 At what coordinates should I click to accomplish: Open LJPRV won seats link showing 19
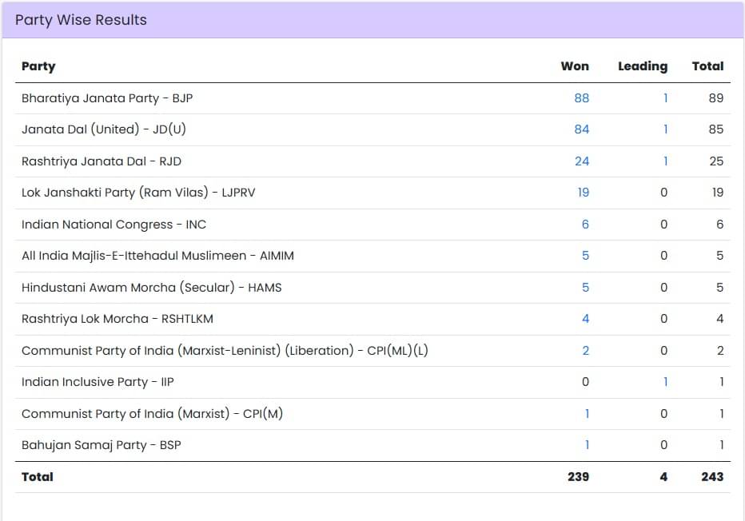583,193
